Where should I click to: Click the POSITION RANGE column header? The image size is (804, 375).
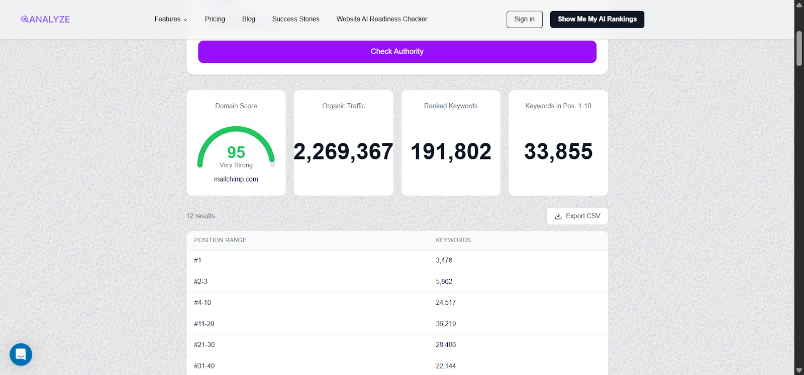pyautogui.click(x=220, y=240)
